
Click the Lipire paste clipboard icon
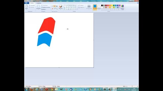pyautogui.click(x=26, y=6)
